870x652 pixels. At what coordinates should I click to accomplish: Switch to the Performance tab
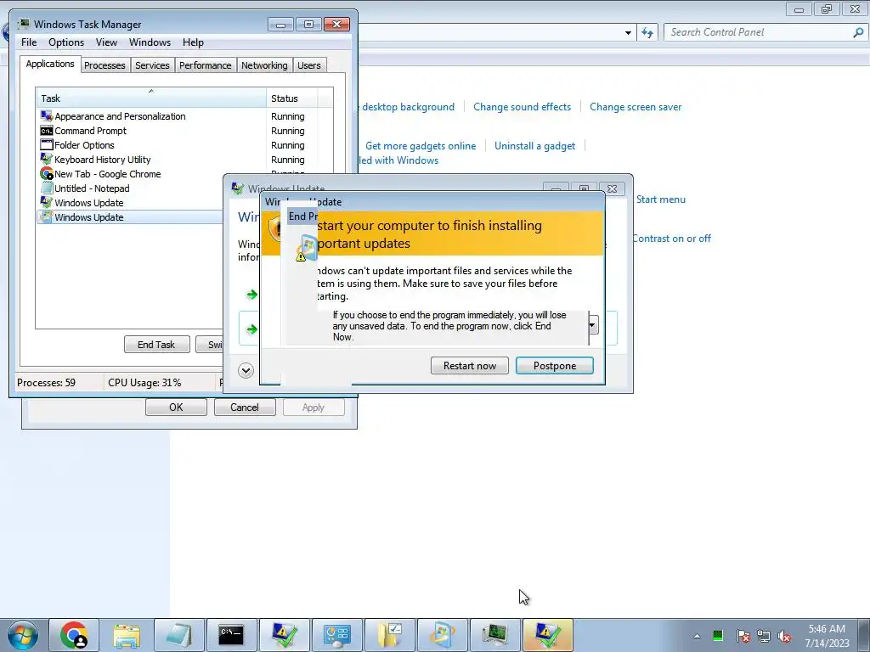click(206, 65)
